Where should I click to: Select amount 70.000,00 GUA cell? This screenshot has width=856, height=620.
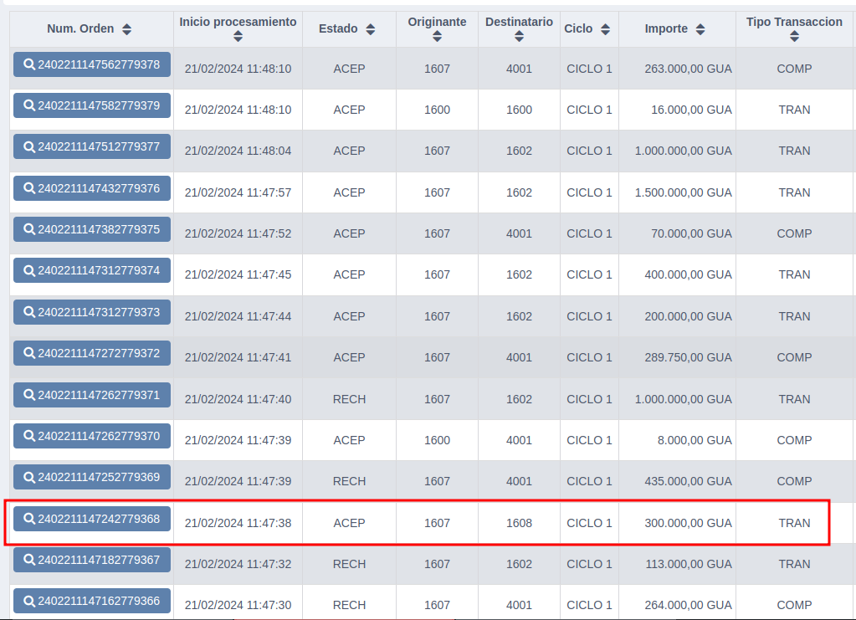pyautogui.click(x=677, y=233)
